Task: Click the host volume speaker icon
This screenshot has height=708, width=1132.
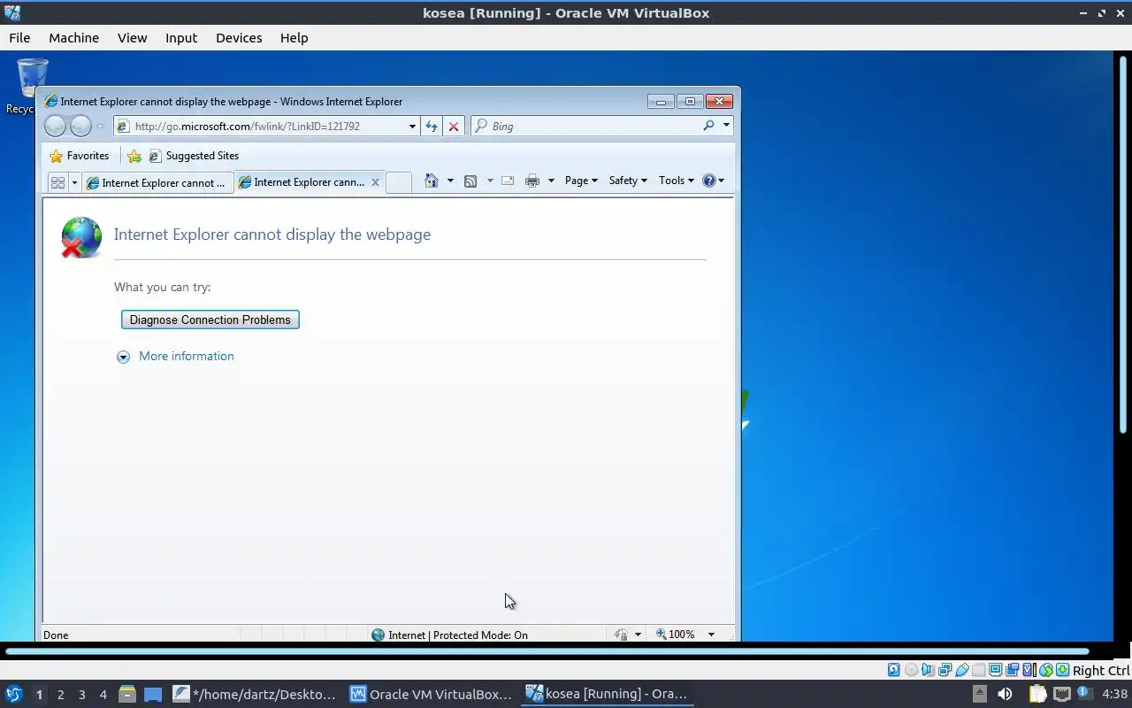Action: [x=1005, y=694]
